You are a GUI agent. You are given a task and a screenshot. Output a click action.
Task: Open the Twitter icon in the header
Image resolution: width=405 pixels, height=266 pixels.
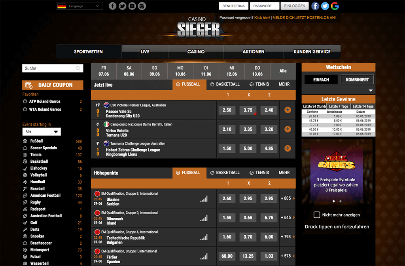point(123,6)
